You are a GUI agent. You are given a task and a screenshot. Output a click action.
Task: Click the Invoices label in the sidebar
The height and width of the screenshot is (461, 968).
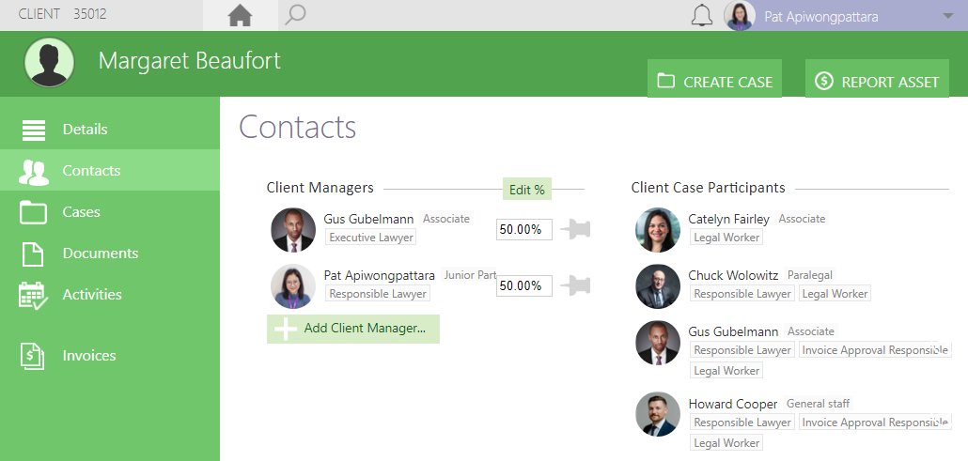point(89,356)
